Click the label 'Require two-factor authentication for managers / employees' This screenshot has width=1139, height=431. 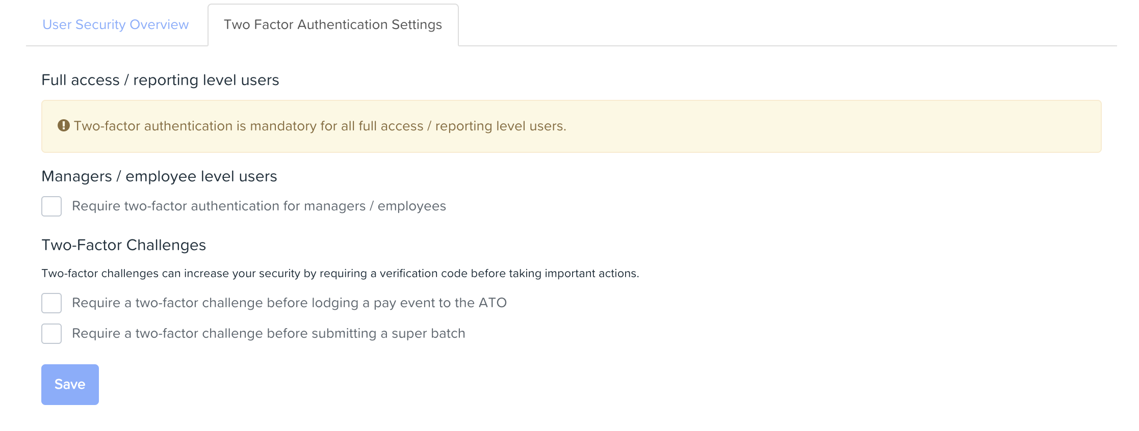tap(258, 206)
